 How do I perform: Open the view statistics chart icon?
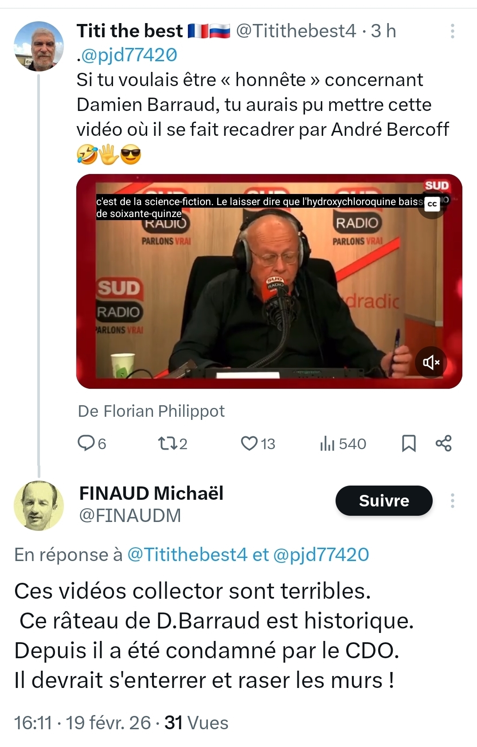[x=327, y=443]
